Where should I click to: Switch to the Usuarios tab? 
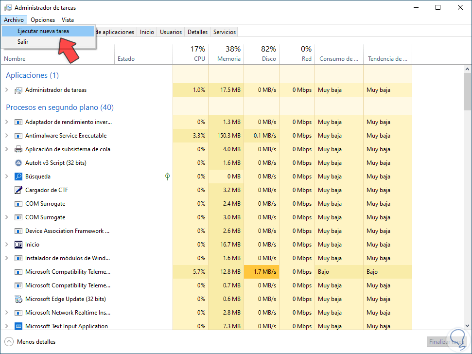point(171,32)
